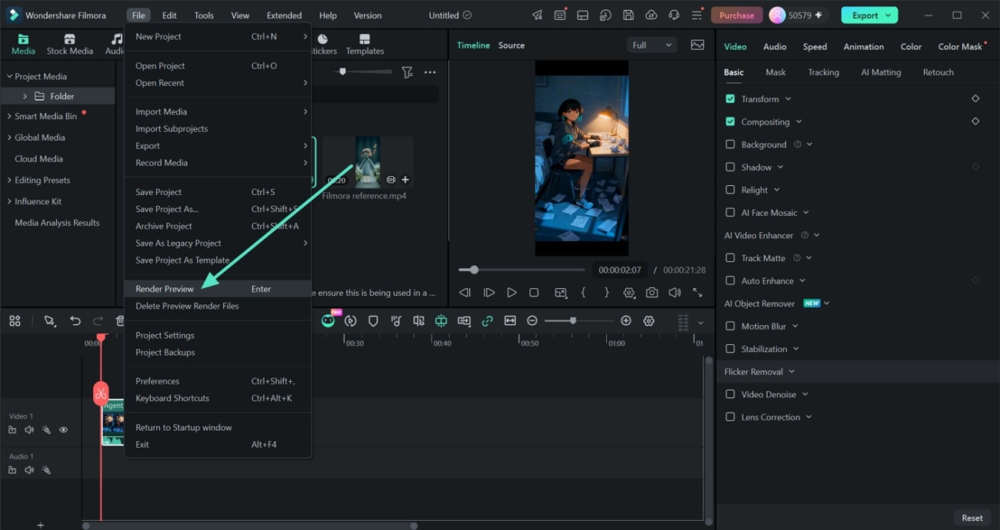The height and width of the screenshot is (530, 1000).
Task: Click the cloud upload icon in title bar
Action: pyautogui.click(x=652, y=15)
